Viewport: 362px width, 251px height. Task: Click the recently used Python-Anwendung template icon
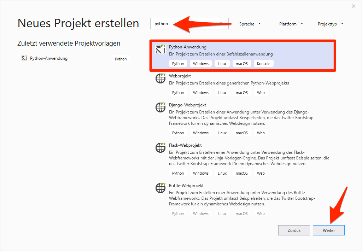click(24, 58)
